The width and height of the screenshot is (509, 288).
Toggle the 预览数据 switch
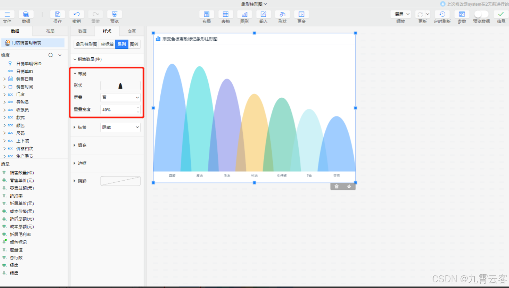click(481, 14)
